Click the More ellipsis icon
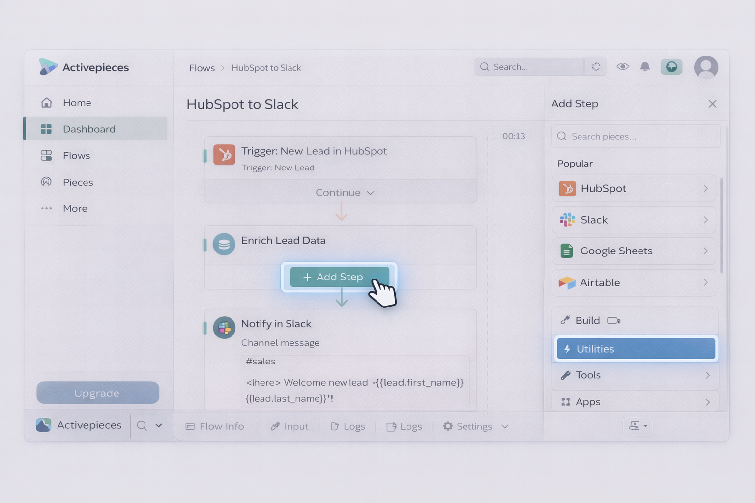Screen dimensions: 755x503 [x=46, y=208]
